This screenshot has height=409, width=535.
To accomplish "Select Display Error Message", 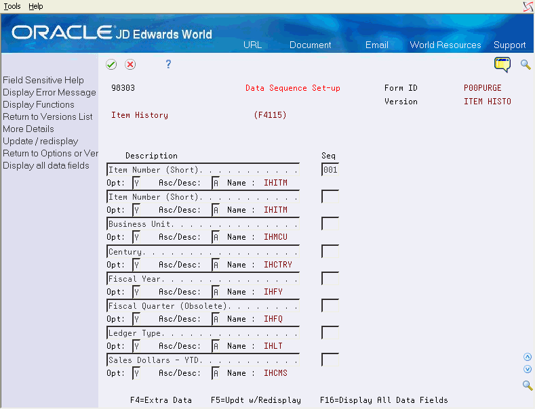I will click(49, 92).
